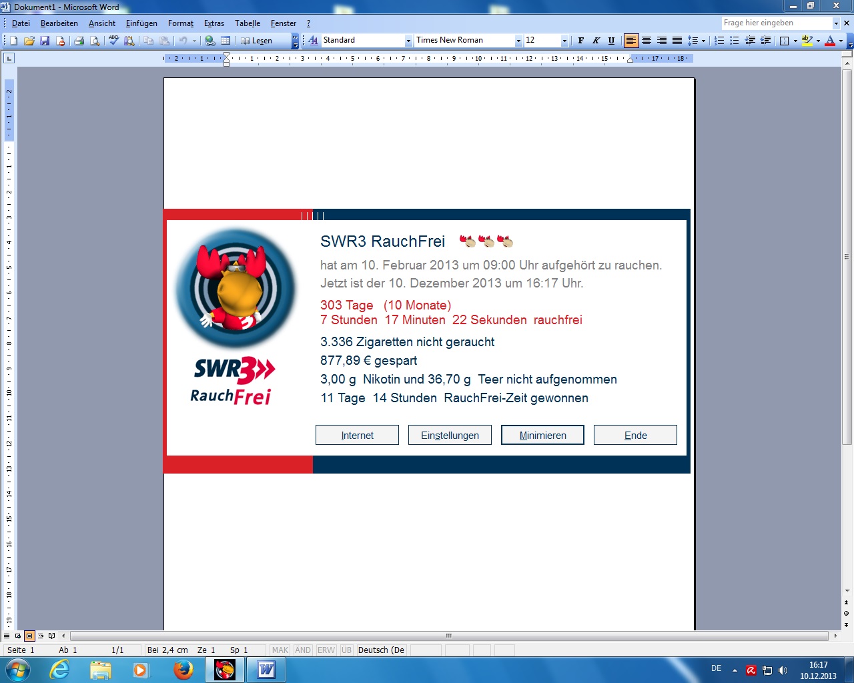Insert a hyperlink with the globe icon
The image size is (854, 683).
point(210,41)
